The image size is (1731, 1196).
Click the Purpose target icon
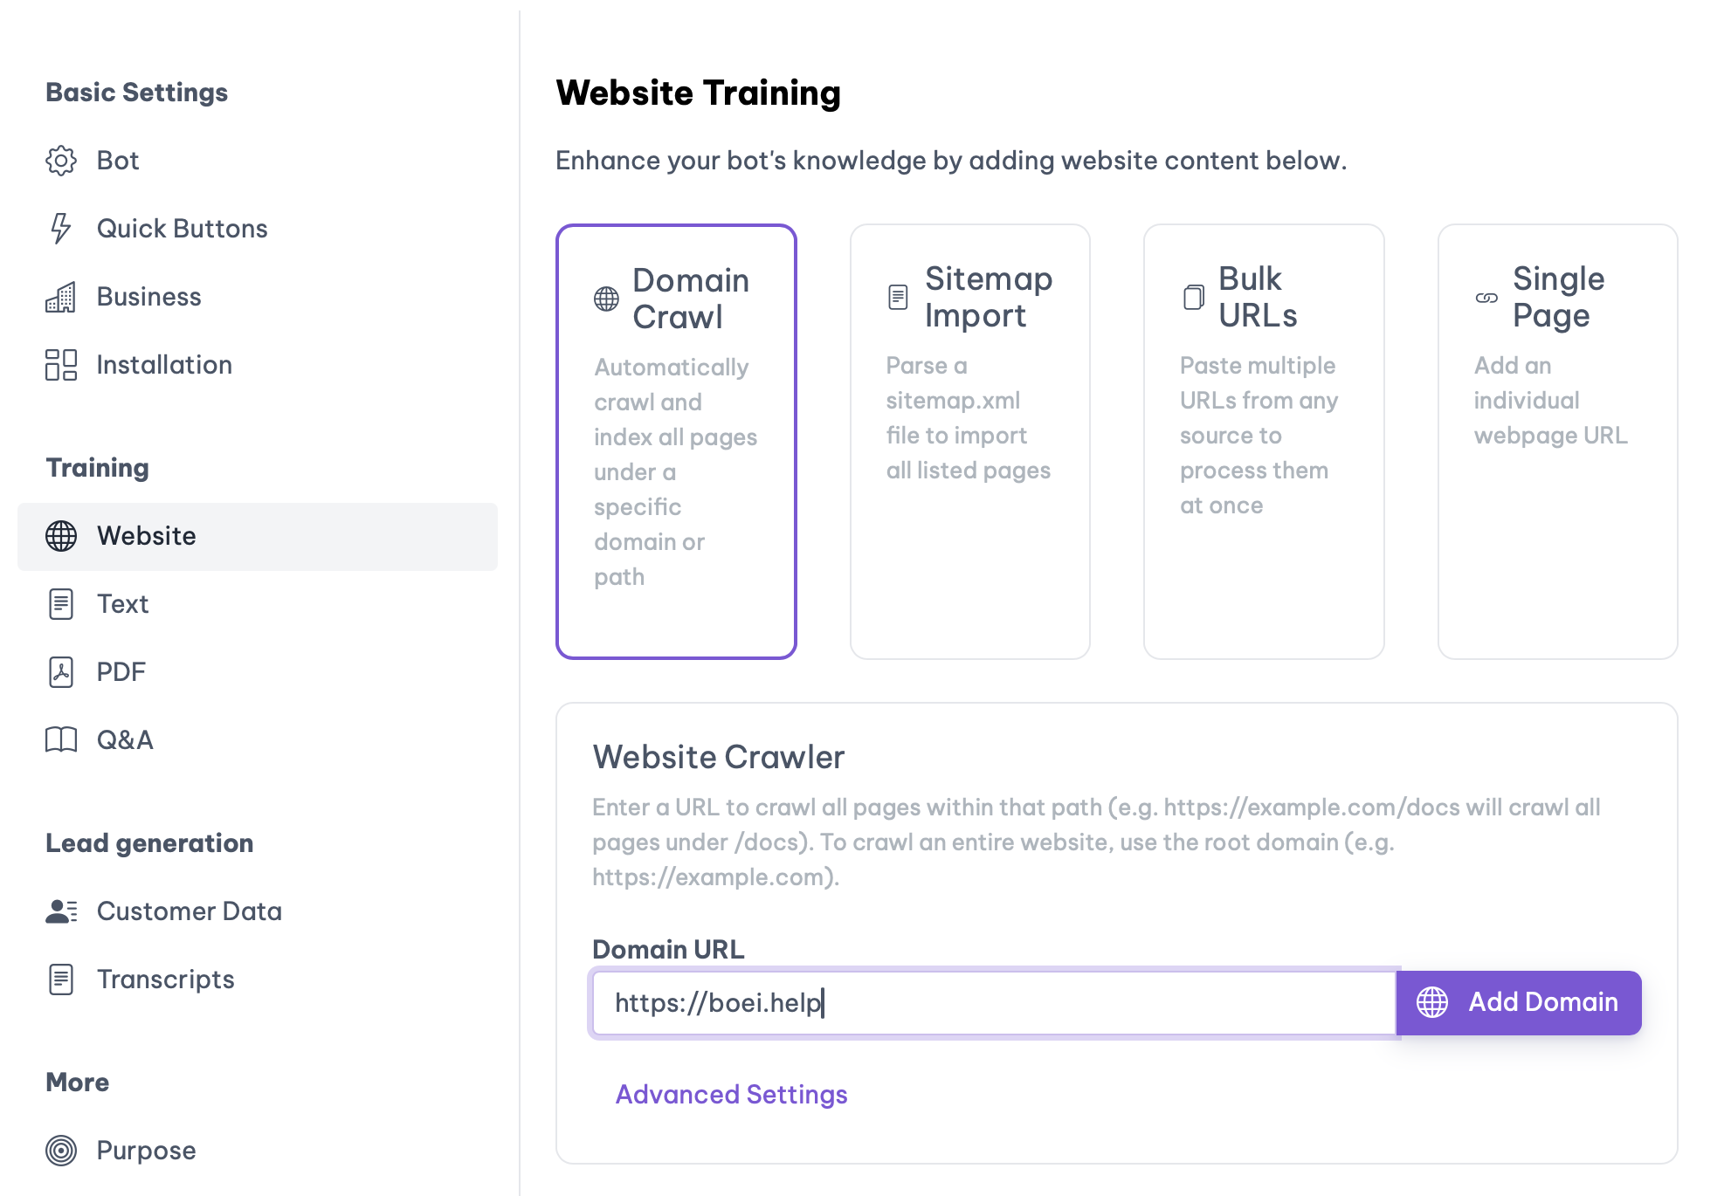point(61,1151)
